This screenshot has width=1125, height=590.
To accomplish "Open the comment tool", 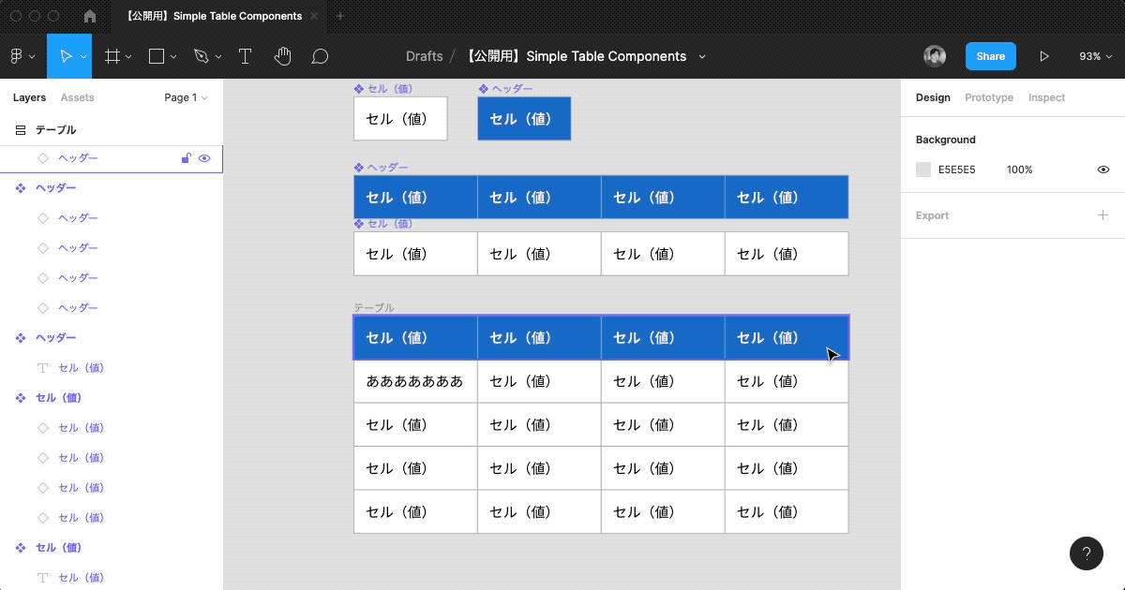I will click(x=320, y=56).
